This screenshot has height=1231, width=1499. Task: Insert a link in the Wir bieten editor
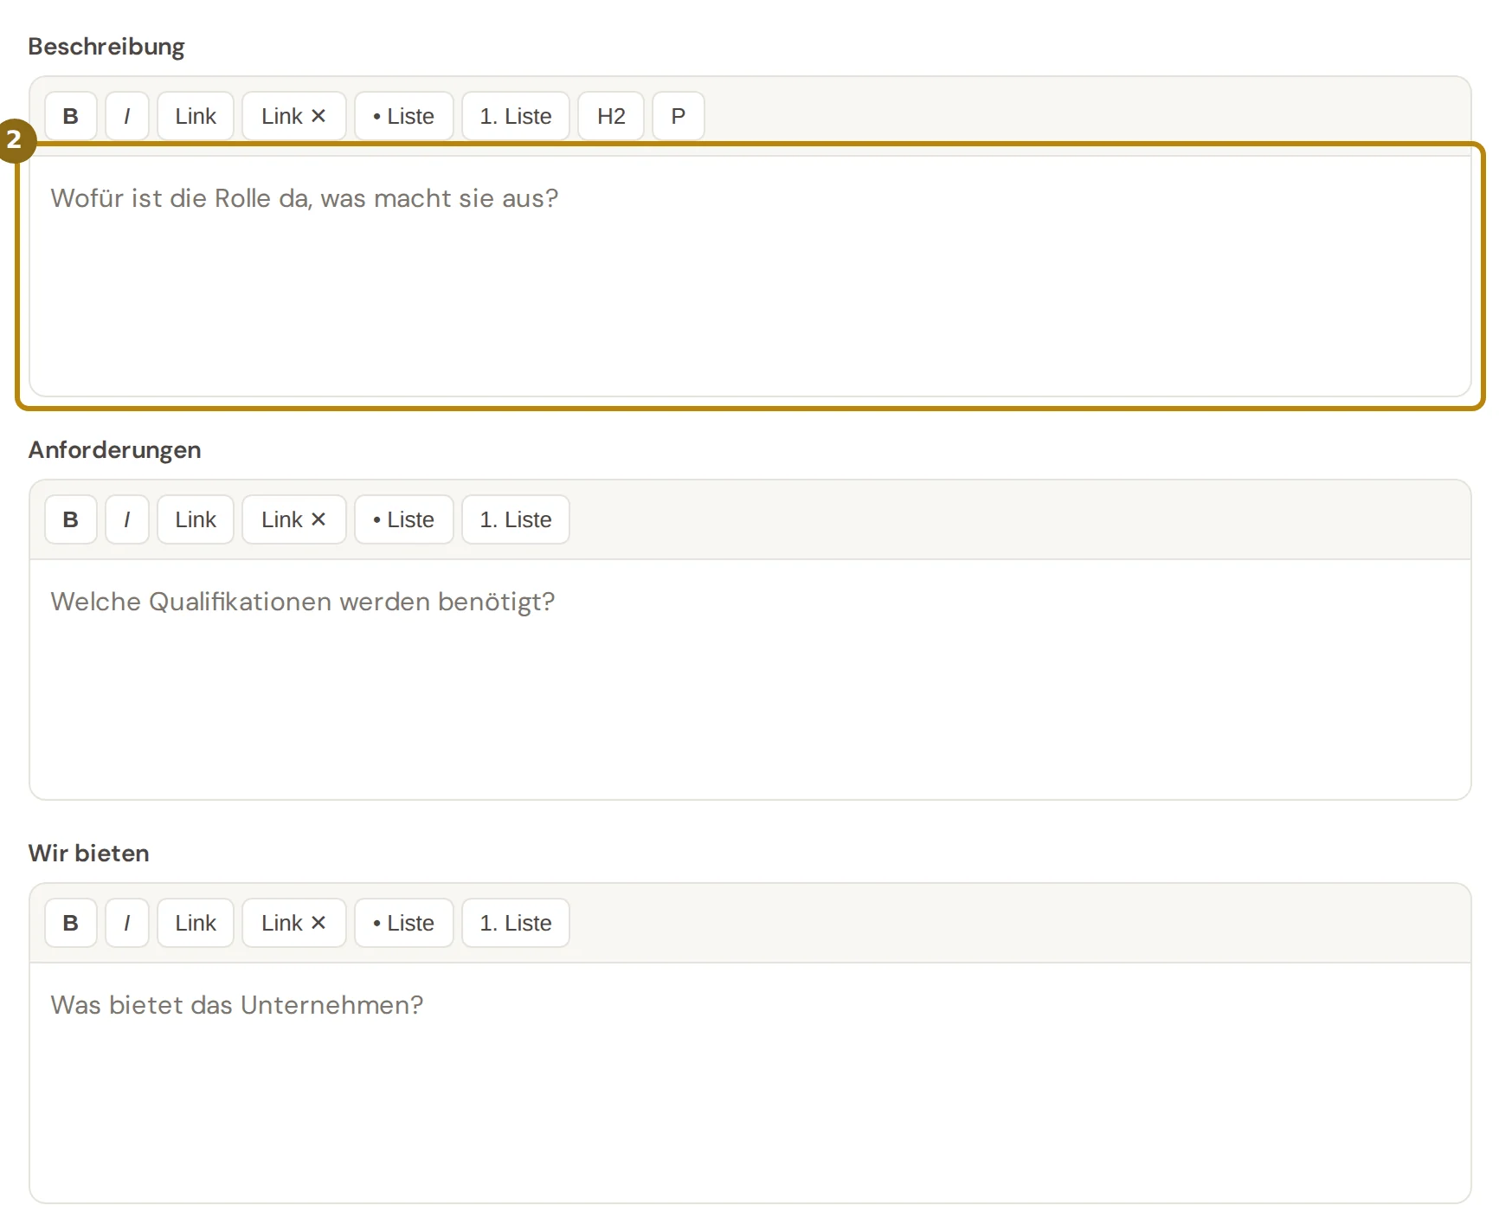196,923
